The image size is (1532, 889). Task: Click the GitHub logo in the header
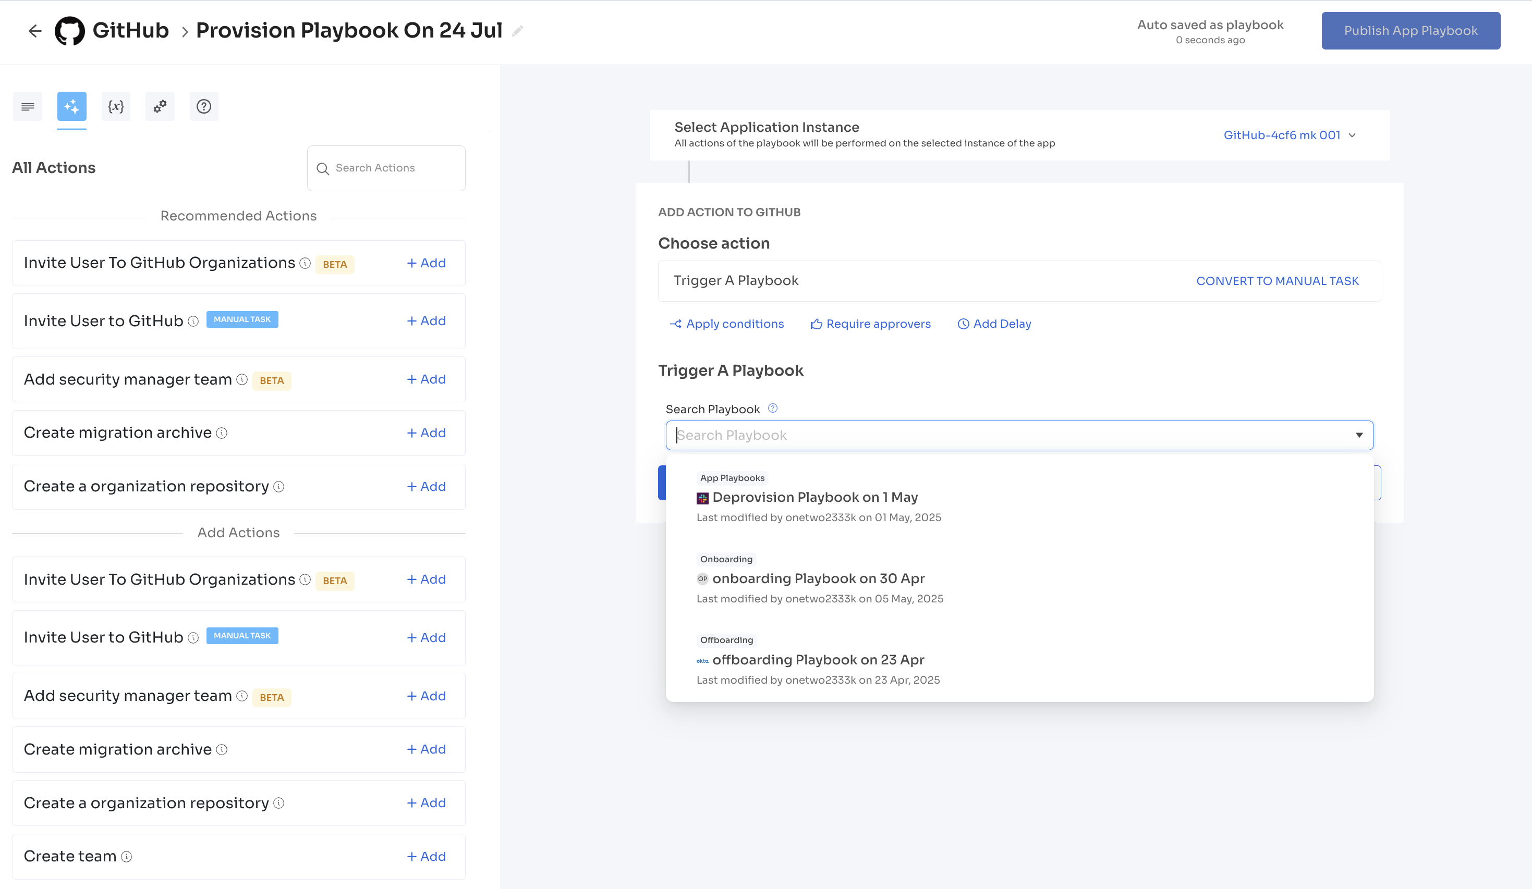[x=70, y=30]
